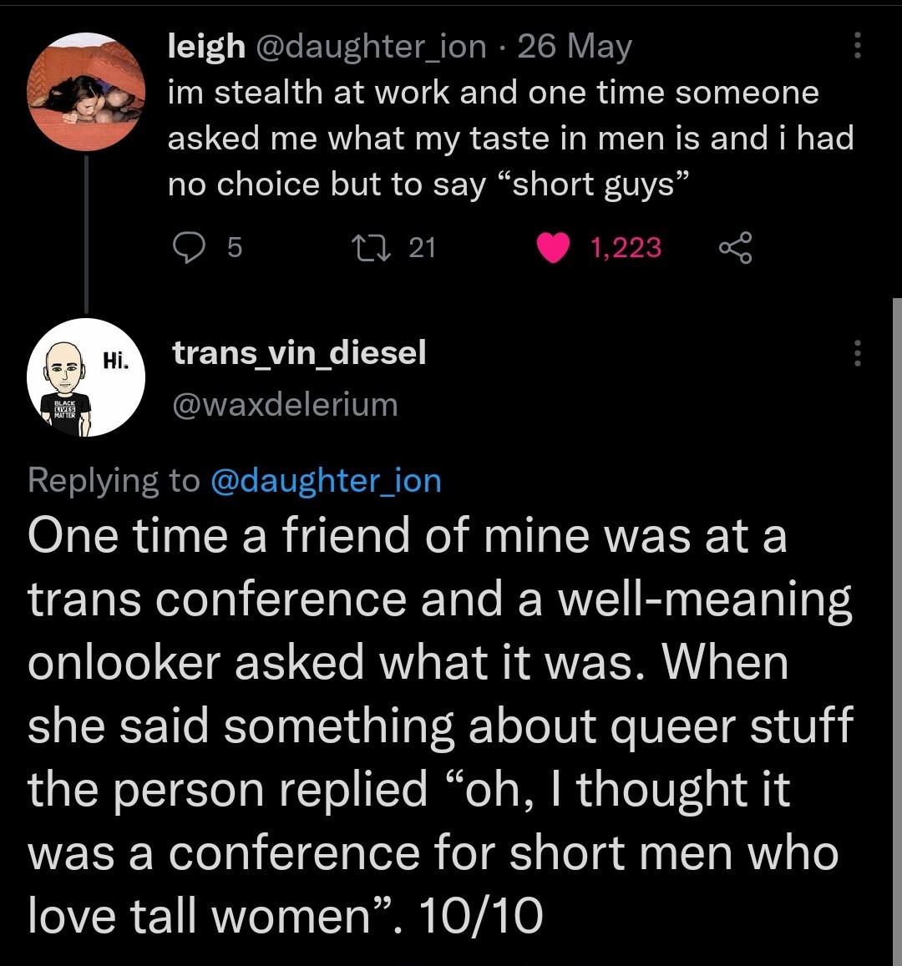Click the display name leigh

click(x=205, y=47)
